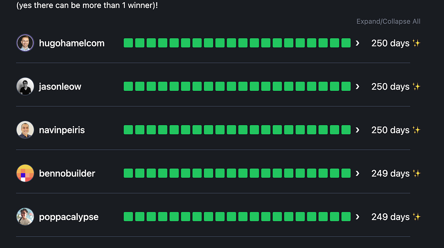Image resolution: width=444 pixels, height=248 pixels.
Task: Click last green square in navinpeiris's streak
Action: point(346,130)
